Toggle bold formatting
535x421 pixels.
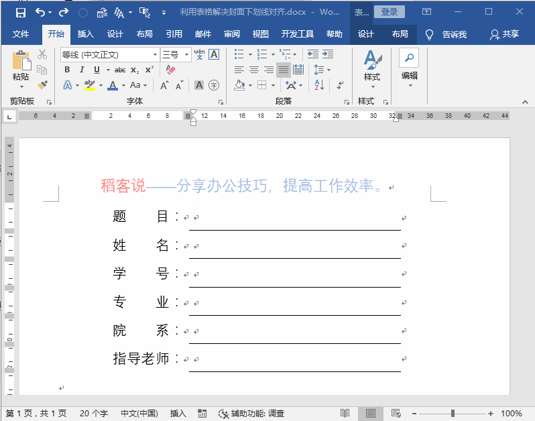(x=67, y=70)
